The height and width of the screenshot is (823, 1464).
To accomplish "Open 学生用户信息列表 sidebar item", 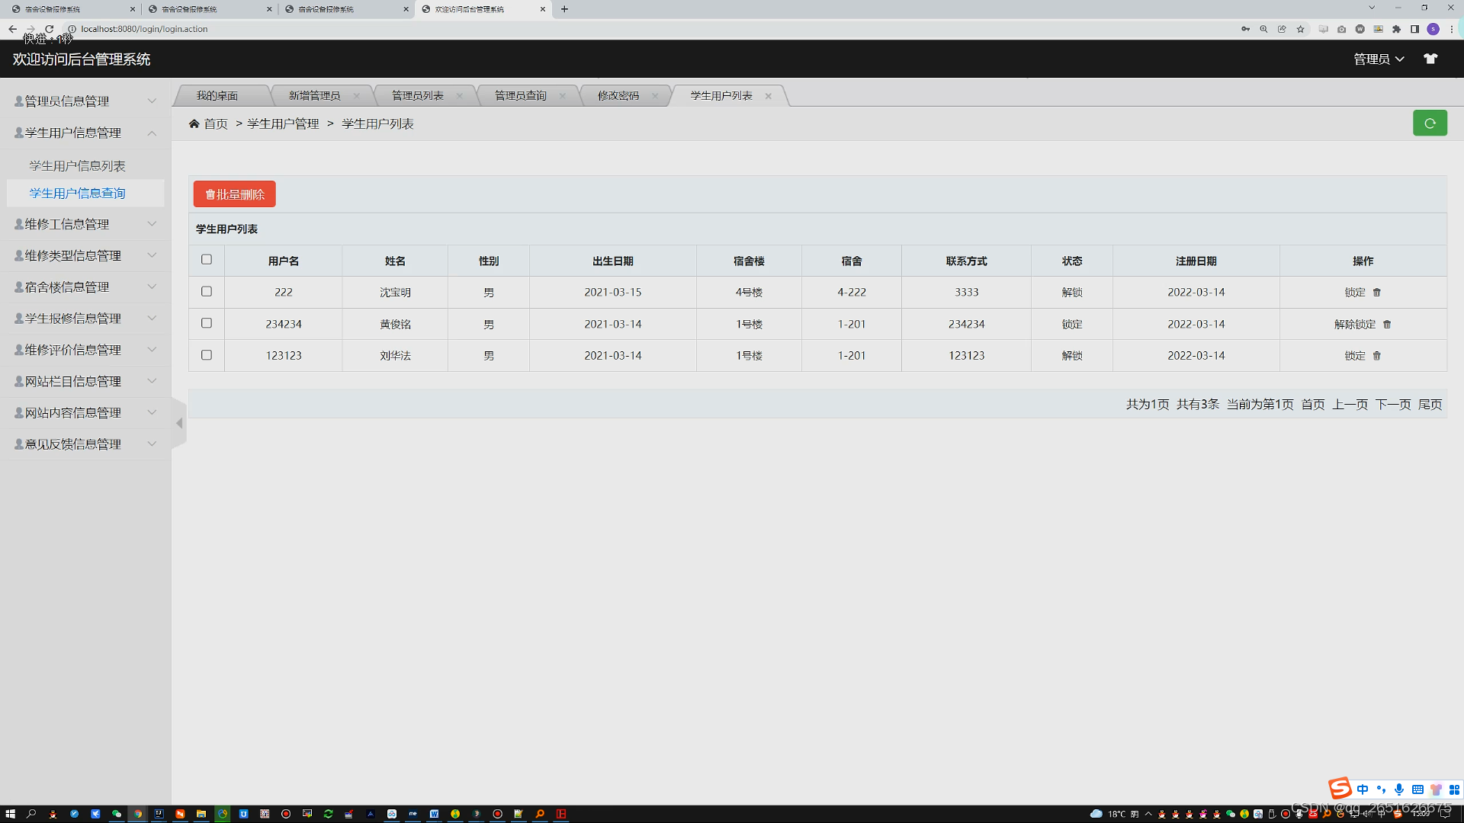I will [x=77, y=166].
